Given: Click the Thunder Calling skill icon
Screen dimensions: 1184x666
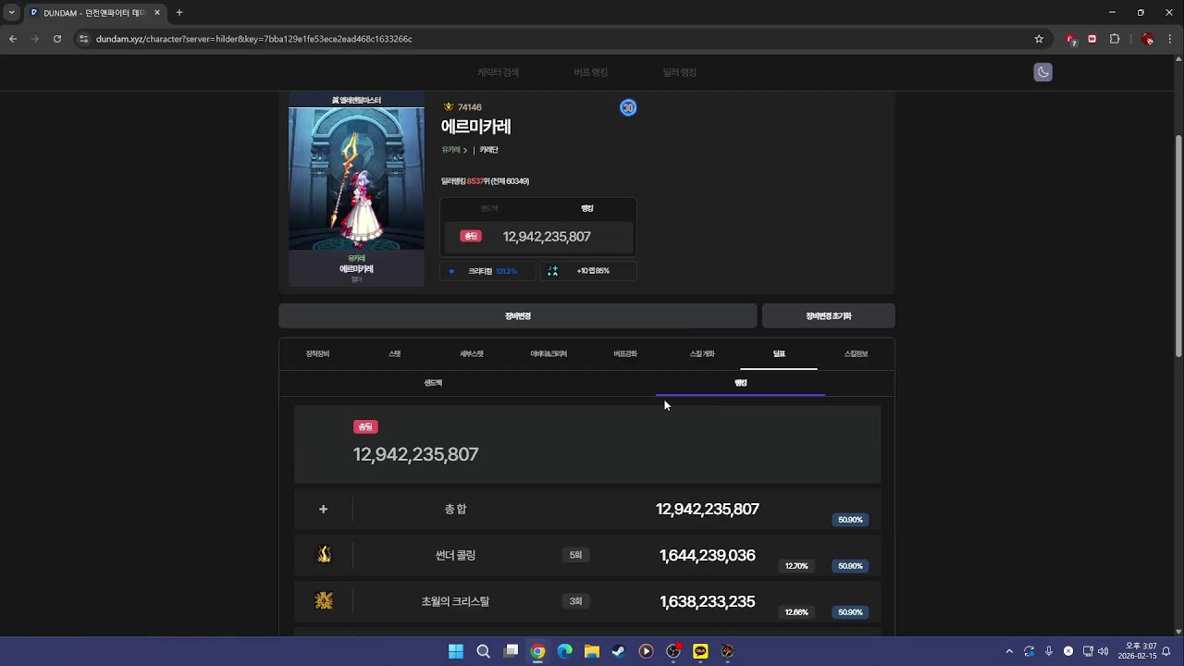Looking at the screenshot, I should tap(324, 555).
